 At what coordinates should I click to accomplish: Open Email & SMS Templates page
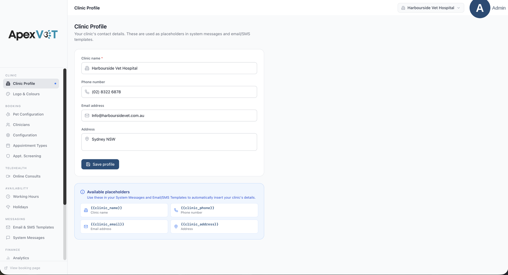click(31, 227)
